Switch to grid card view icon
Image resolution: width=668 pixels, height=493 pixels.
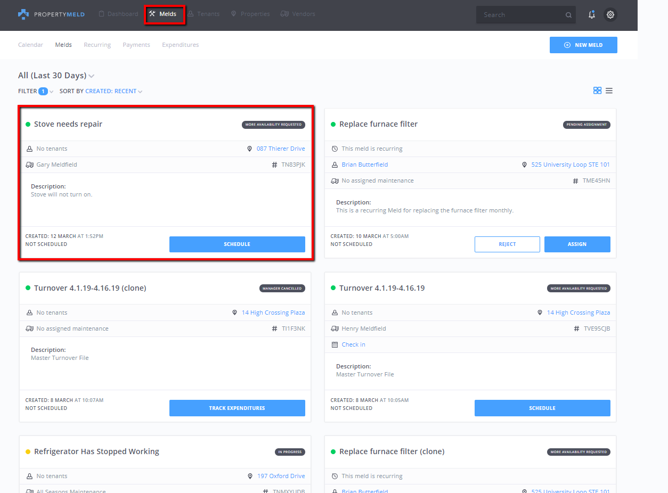click(597, 91)
